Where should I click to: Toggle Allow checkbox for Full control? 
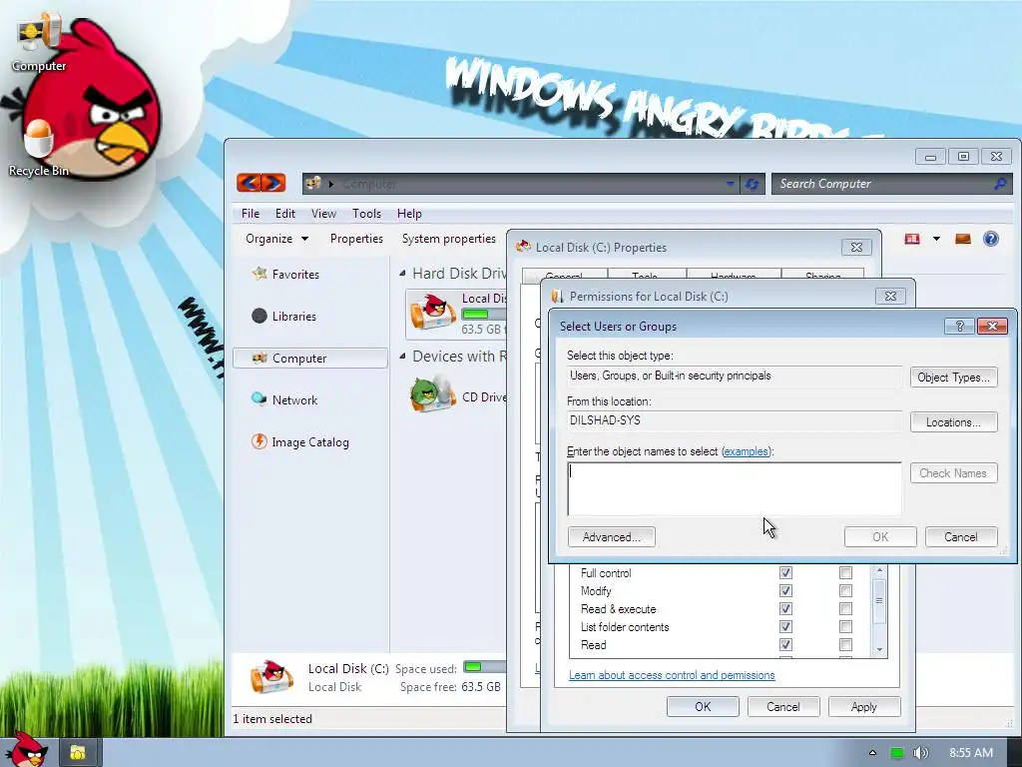coord(785,572)
